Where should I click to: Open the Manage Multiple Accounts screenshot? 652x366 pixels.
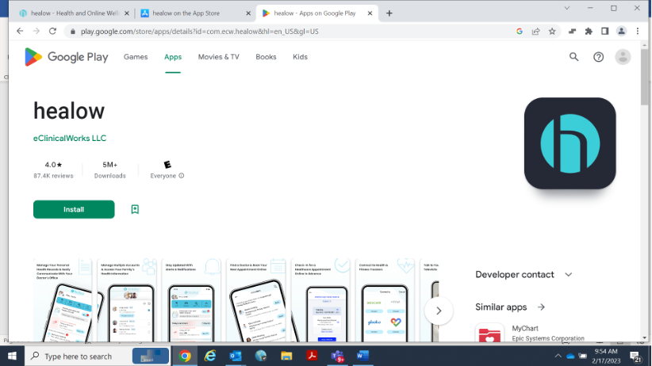pyautogui.click(x=127, y=300)
